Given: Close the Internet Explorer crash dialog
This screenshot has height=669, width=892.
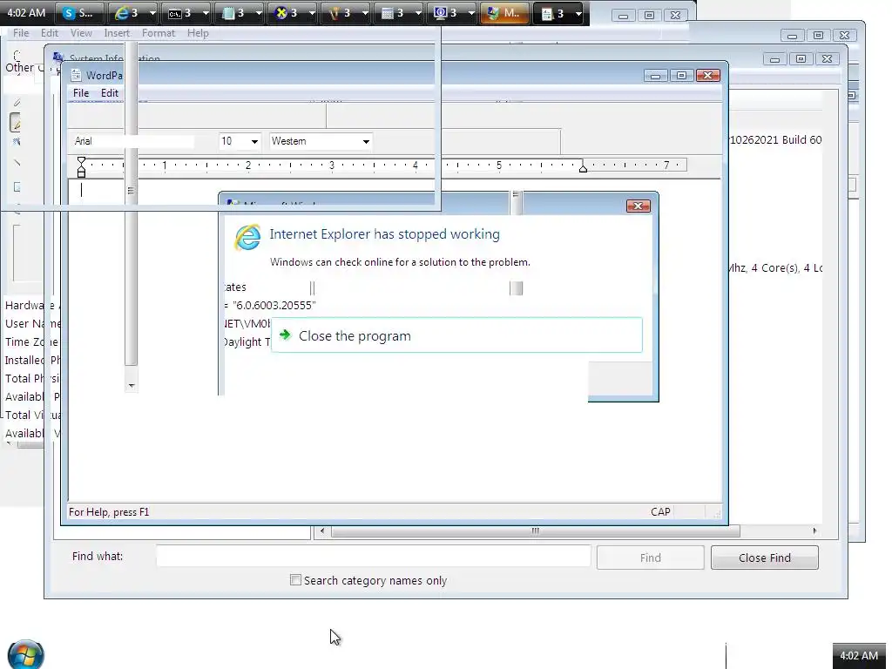Looking at the screenshot, I should pos(638,206).
